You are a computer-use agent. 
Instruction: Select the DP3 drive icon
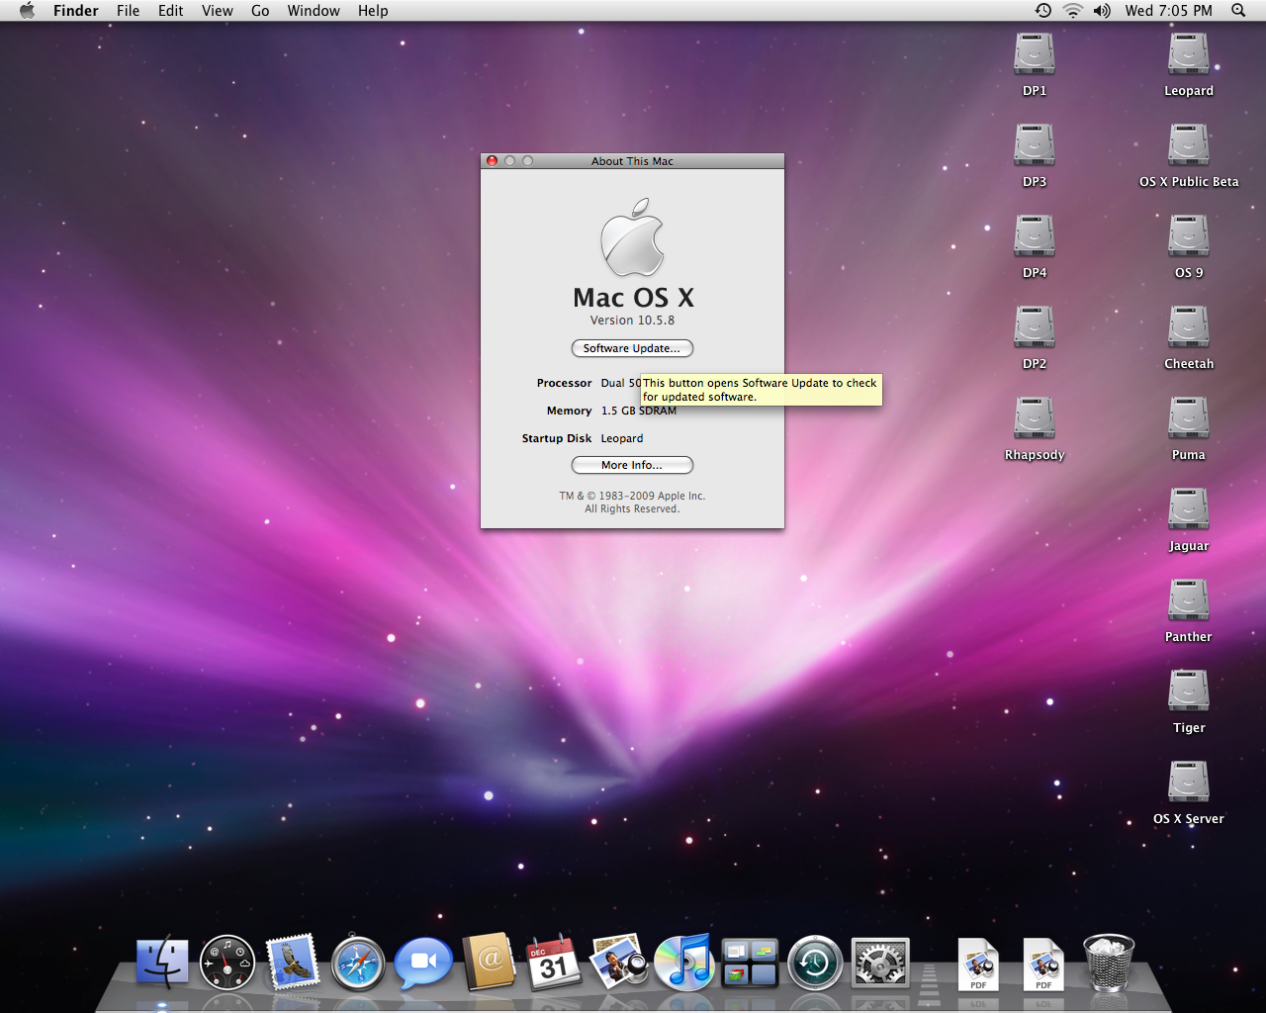click(x=1035, y=146)
